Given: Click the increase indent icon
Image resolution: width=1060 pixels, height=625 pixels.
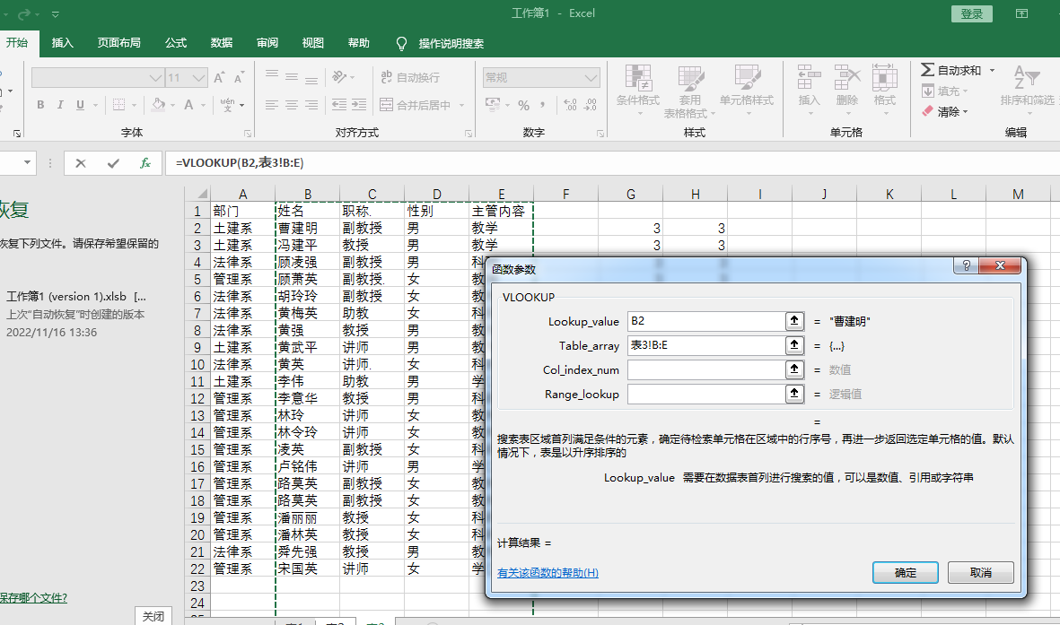Looking at the screenshot, I should tap(359, 105).
